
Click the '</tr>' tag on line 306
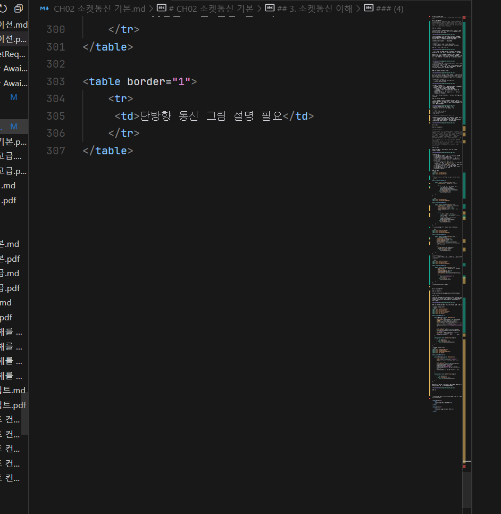click(x=124, y=133)
